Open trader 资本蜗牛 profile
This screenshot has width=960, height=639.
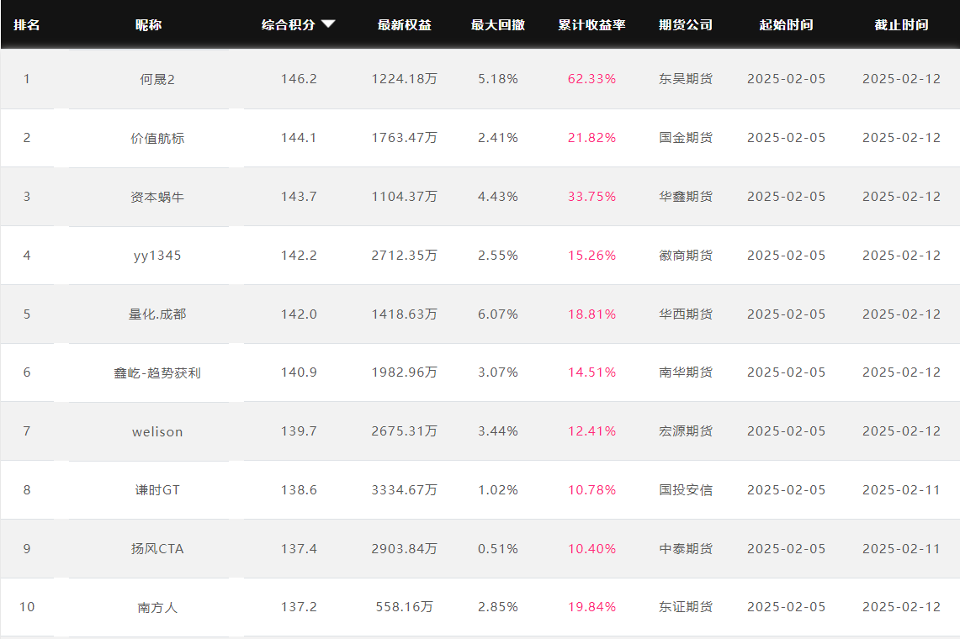pos(157,197)
